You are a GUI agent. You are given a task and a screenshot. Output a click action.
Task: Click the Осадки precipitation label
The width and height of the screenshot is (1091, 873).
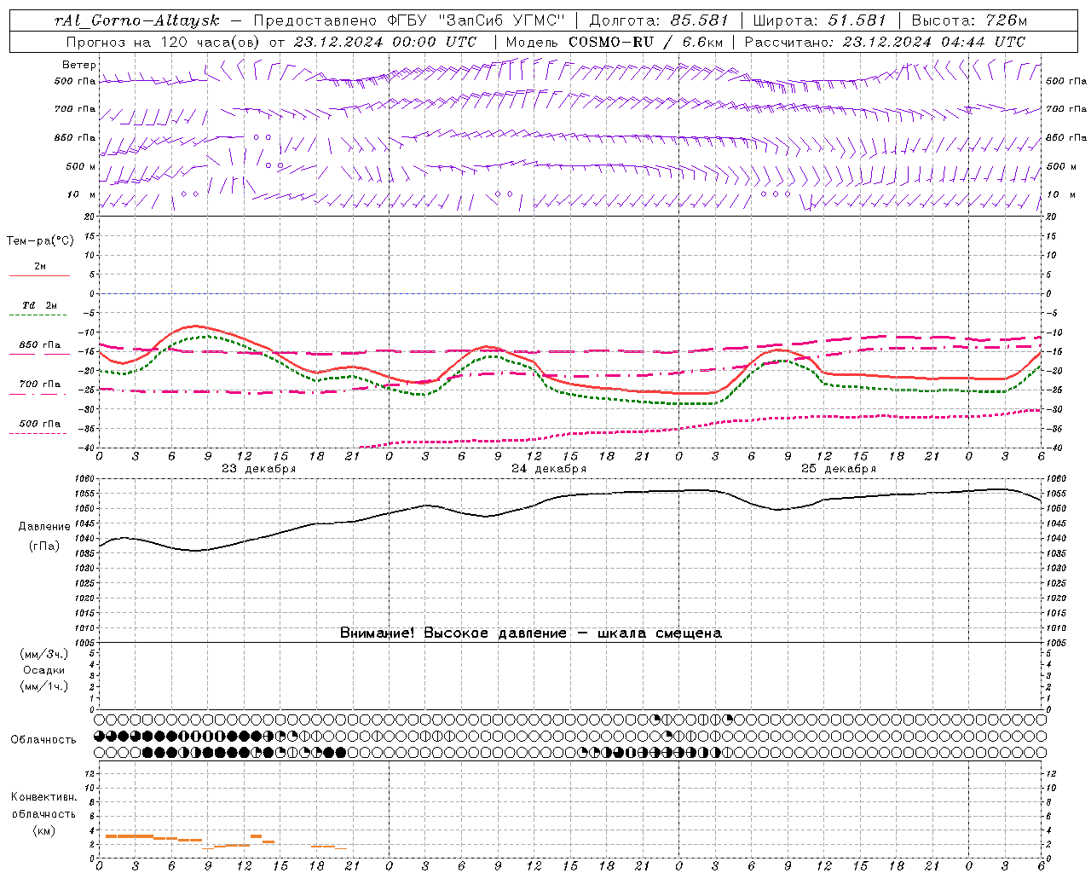click(x=44, y=670)
